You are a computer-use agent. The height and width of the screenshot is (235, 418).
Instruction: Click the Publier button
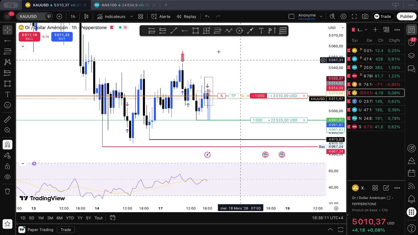click(x=407, y=16)
